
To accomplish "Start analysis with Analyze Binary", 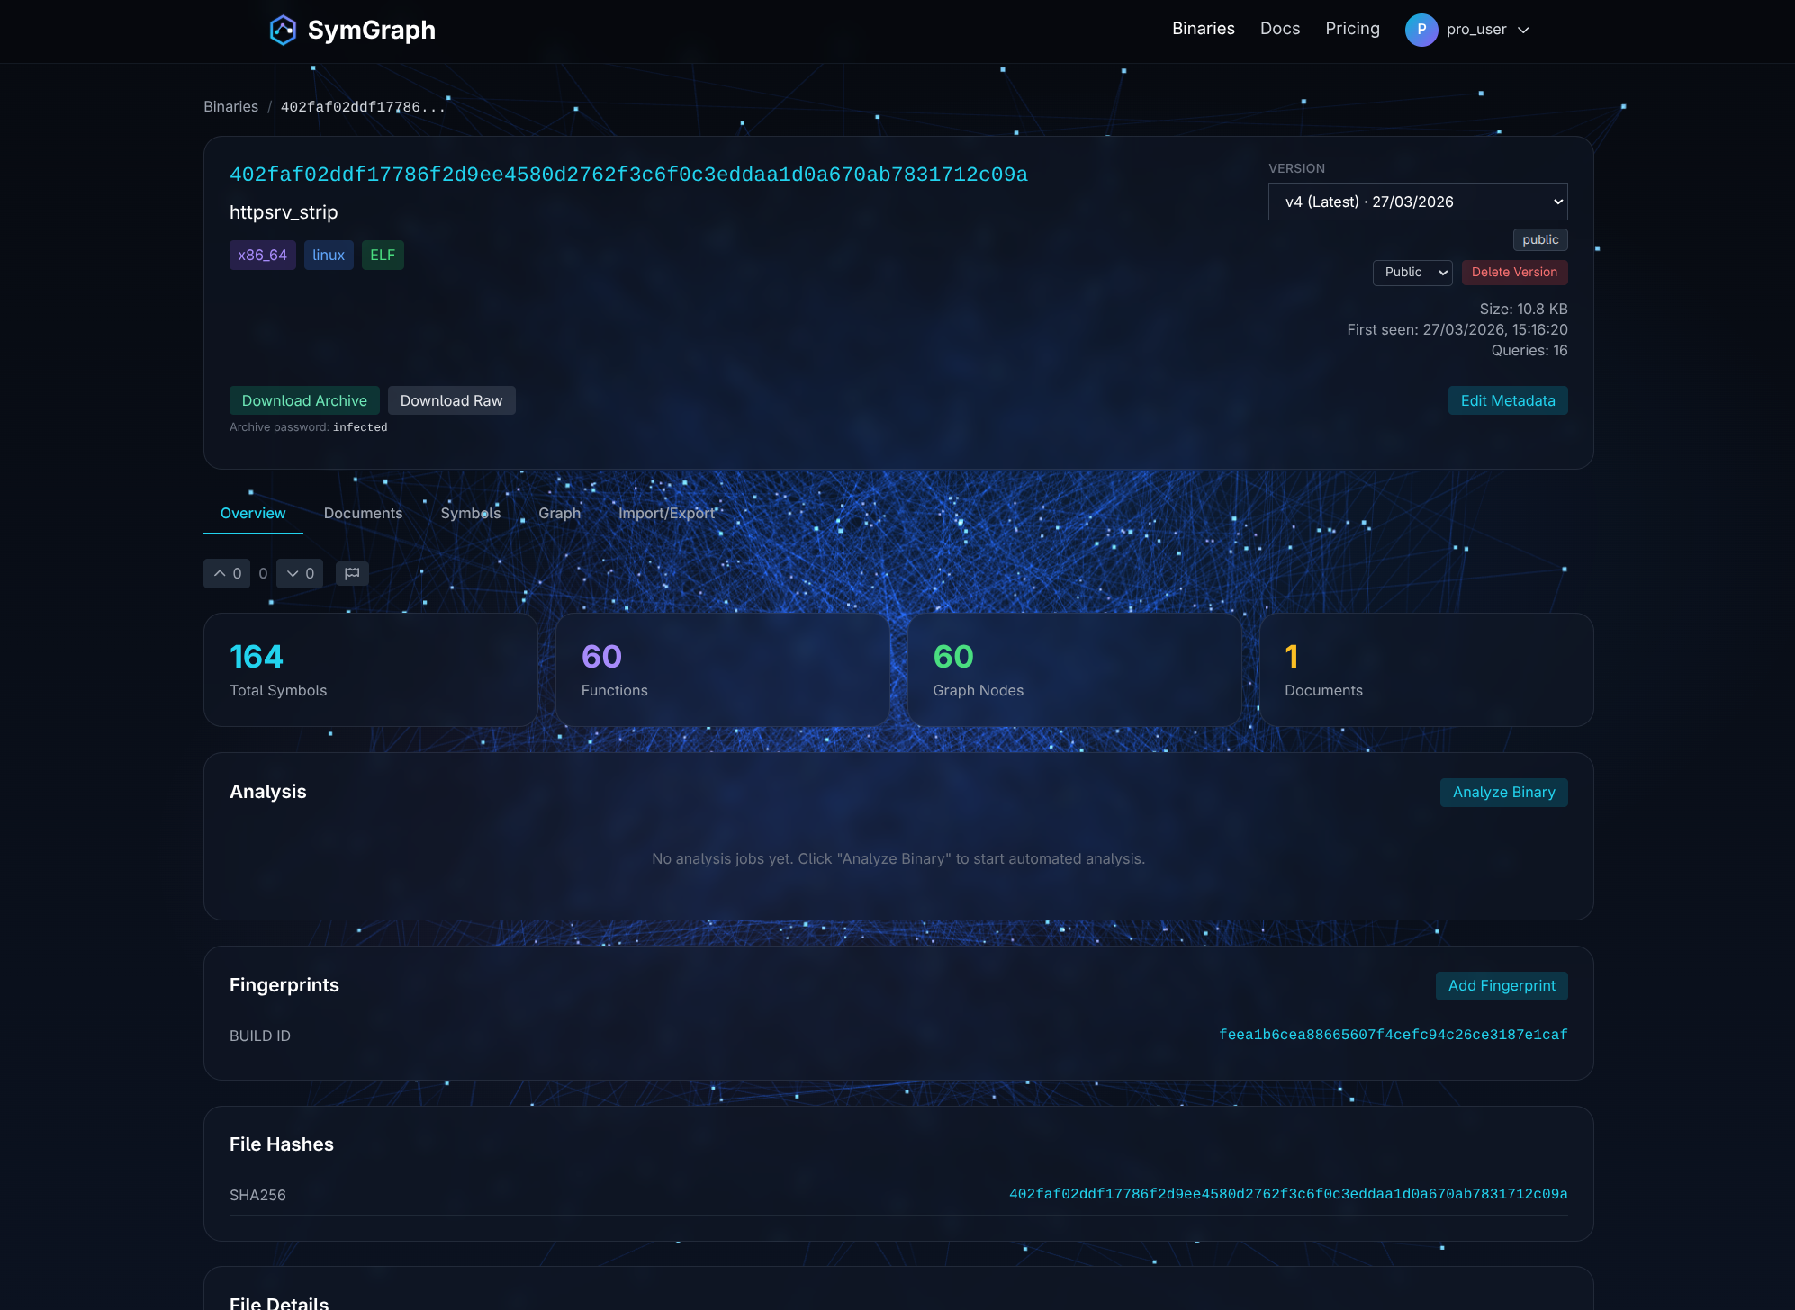I will pos(1502,792).
